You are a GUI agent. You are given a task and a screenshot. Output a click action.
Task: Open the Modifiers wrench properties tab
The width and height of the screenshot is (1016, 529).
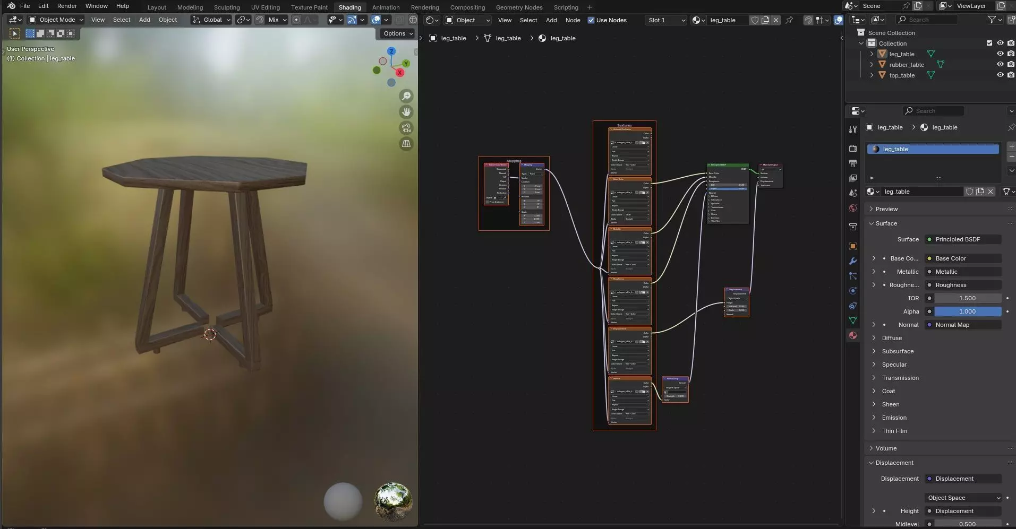pyautogui.click(x=853, y=261)
